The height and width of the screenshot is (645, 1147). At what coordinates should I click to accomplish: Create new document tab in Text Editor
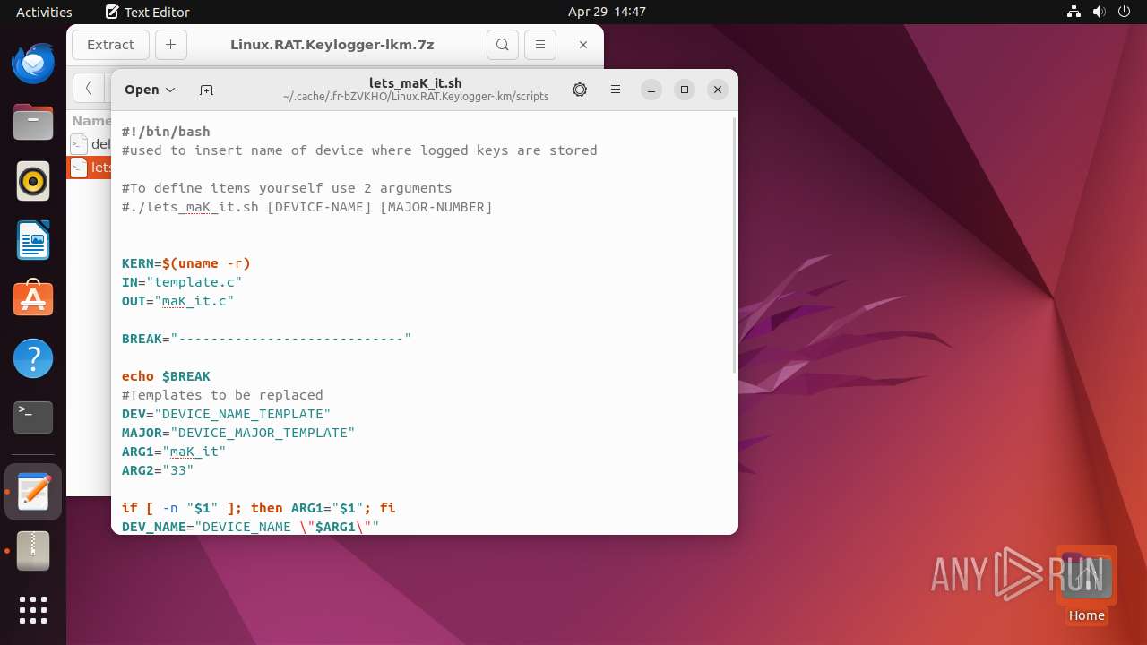pyautogui.click(x=206, y=90)
